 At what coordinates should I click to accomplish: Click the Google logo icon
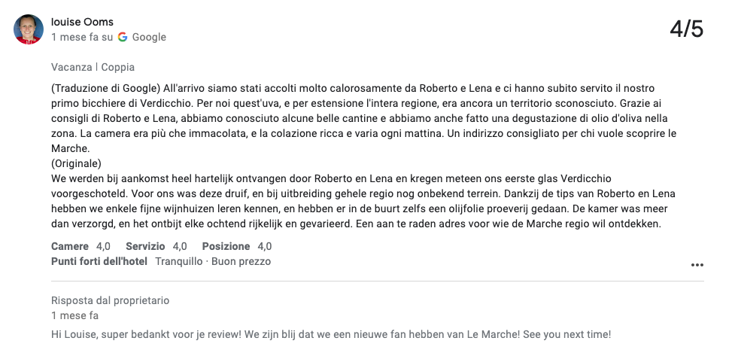[x=123, y=37]
